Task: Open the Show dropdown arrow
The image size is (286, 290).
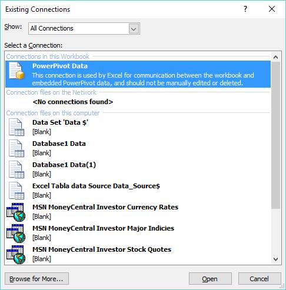Action: 134,29
